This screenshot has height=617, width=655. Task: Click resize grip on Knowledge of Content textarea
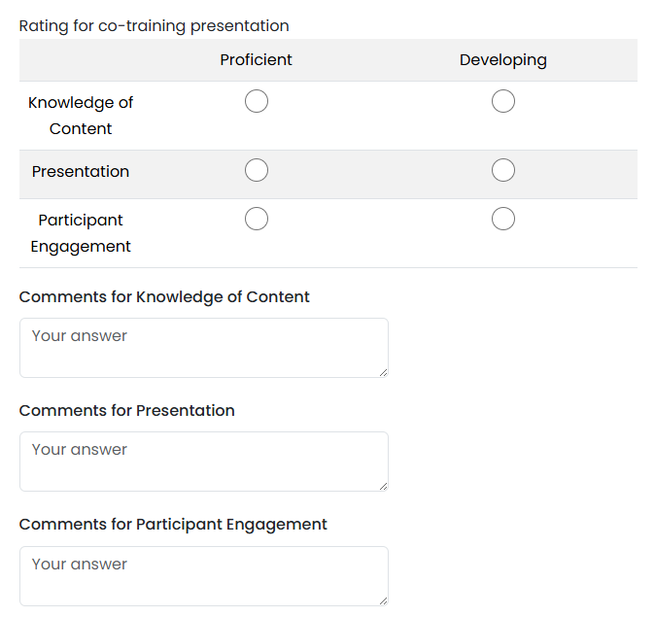[x=384, y=373]
